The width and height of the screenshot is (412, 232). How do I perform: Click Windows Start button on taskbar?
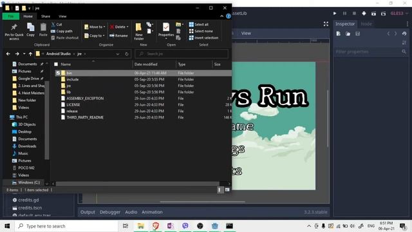coord(7,226)
